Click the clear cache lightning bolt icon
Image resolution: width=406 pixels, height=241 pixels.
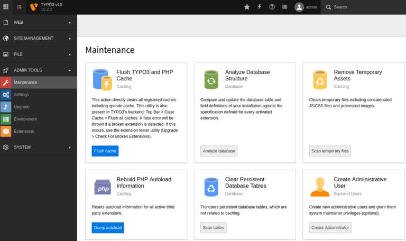[x=260, y=7]
